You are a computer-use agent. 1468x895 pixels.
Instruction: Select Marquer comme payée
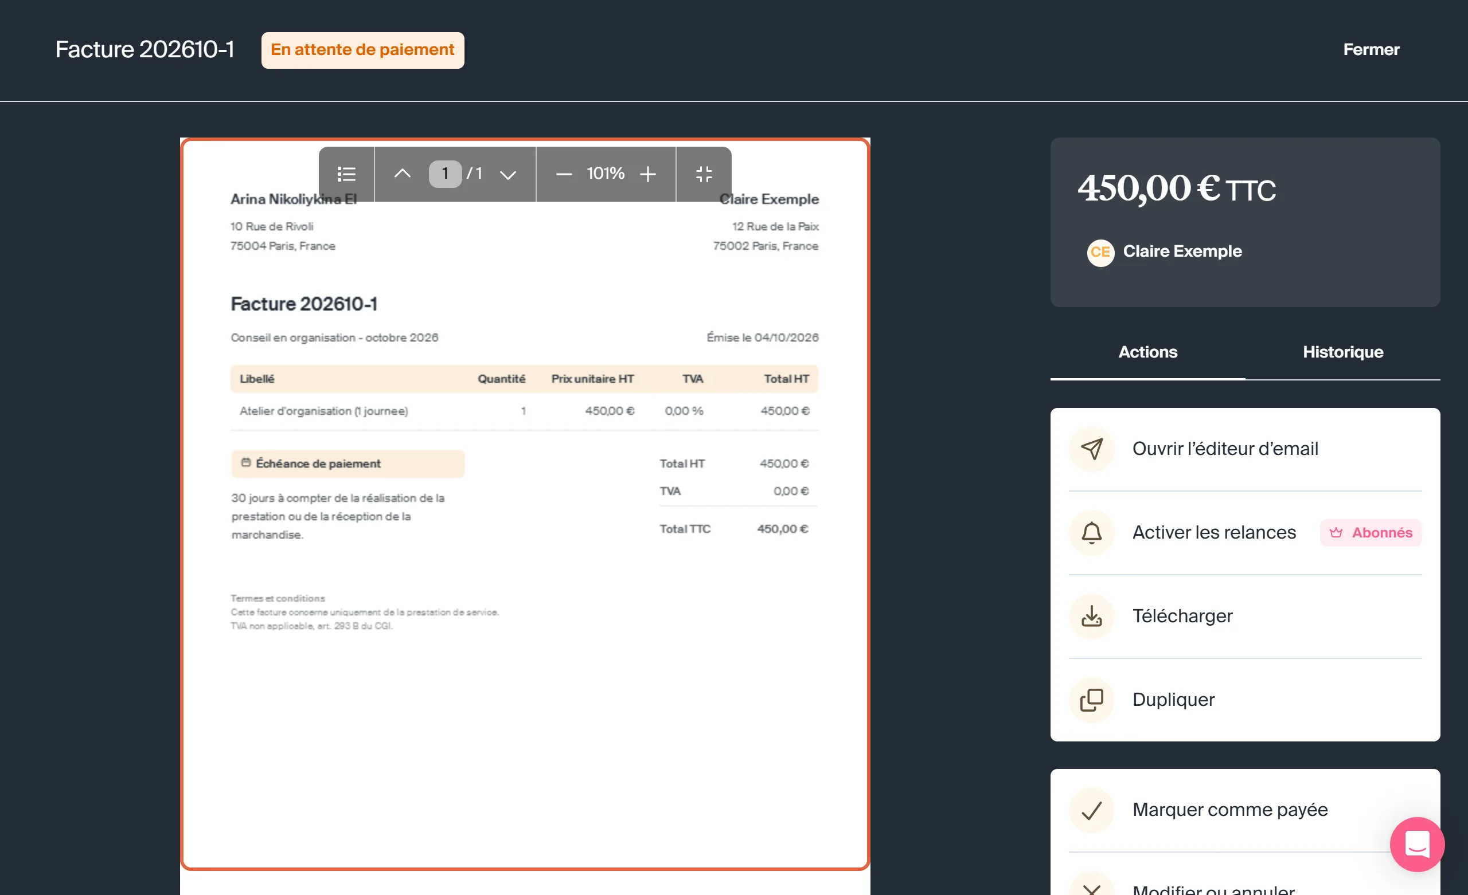pyautogui.click(x=1244, y=810)
